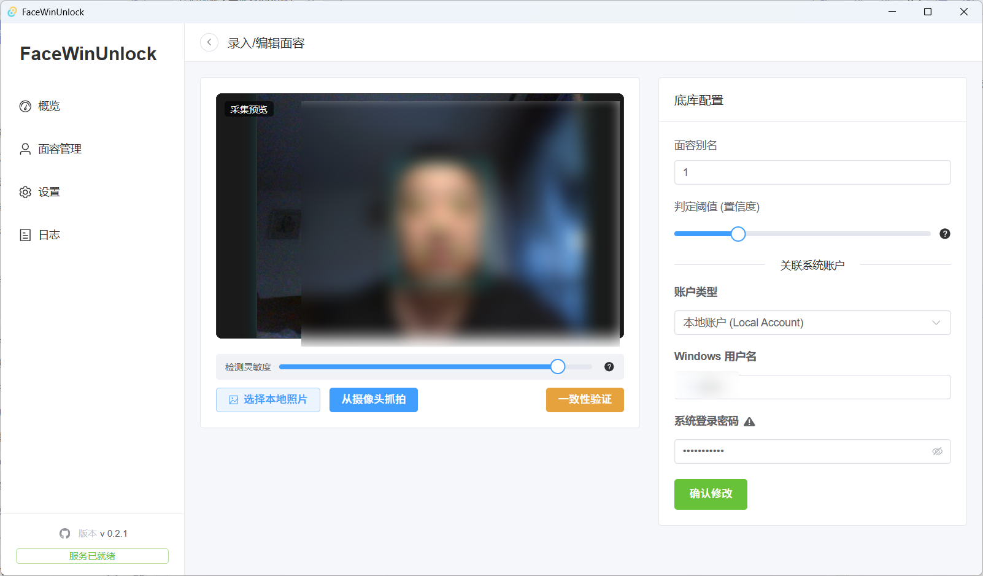Click the 一致性验证 verification button

pyautogui.click(x=585, y=400)
